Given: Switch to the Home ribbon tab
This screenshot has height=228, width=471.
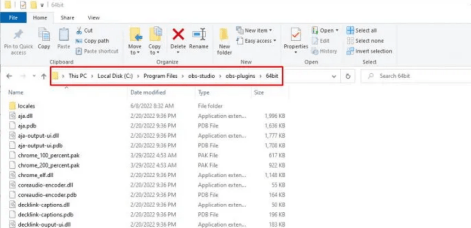Looking at the screenshot, I should pyautogui.click(x=40, y=18).
